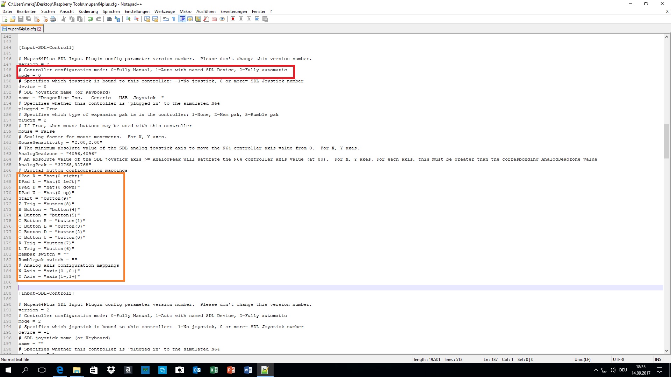Click the scrollbar down arrow

(666, 350)
